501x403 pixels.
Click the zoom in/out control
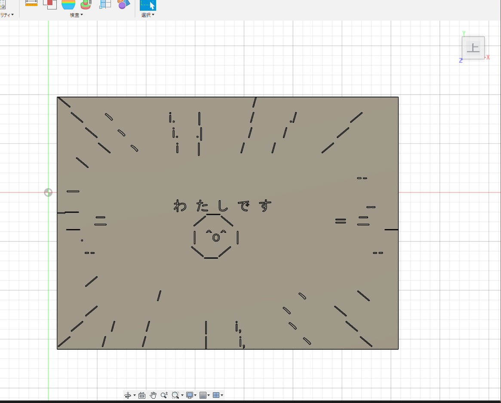[x=164, y=395]
